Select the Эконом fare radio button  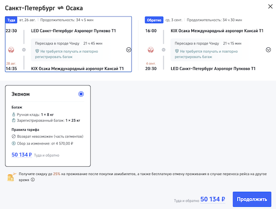pyautogui.click(x=81, y=94)
